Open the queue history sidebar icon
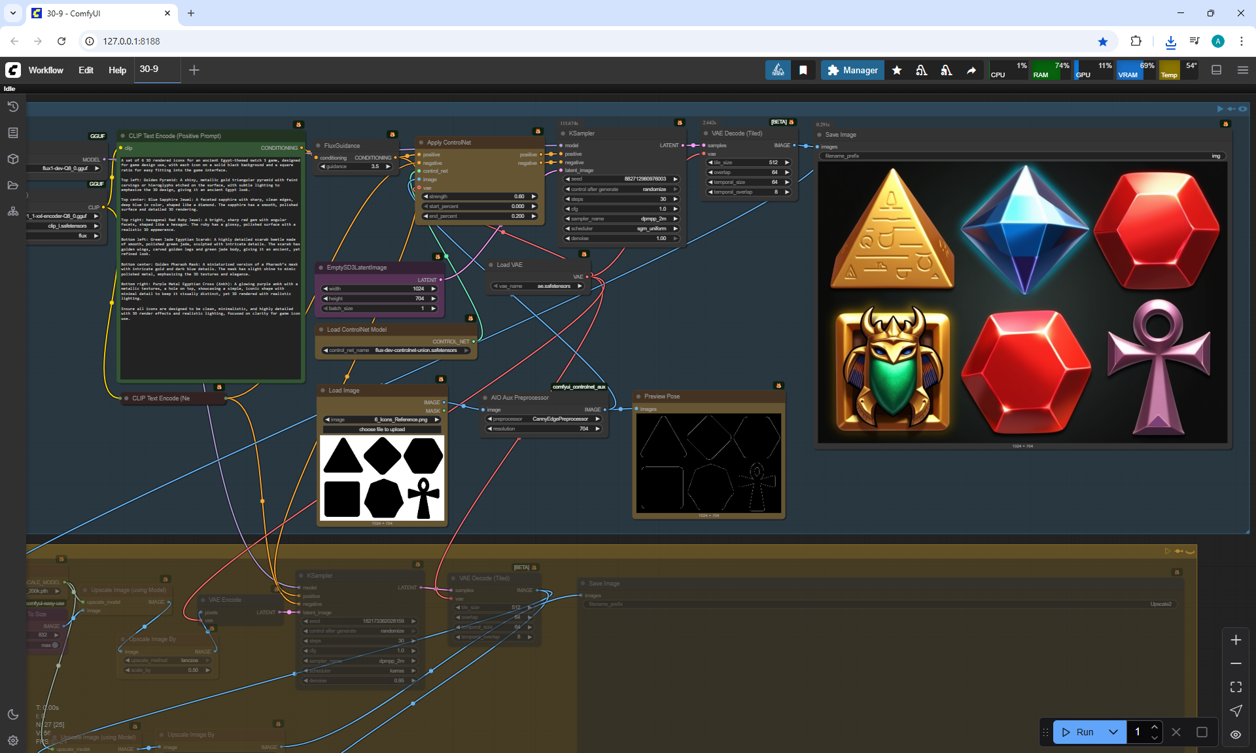 [12, 107]
